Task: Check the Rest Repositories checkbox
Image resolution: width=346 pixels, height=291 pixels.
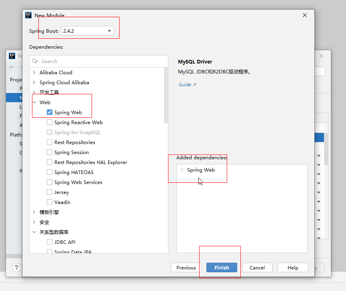Action: pyautogui.click(x=50, y=142)
